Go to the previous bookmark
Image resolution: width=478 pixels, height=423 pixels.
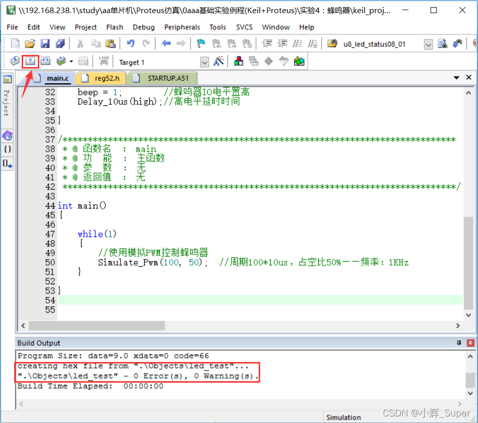click(216, 43)
